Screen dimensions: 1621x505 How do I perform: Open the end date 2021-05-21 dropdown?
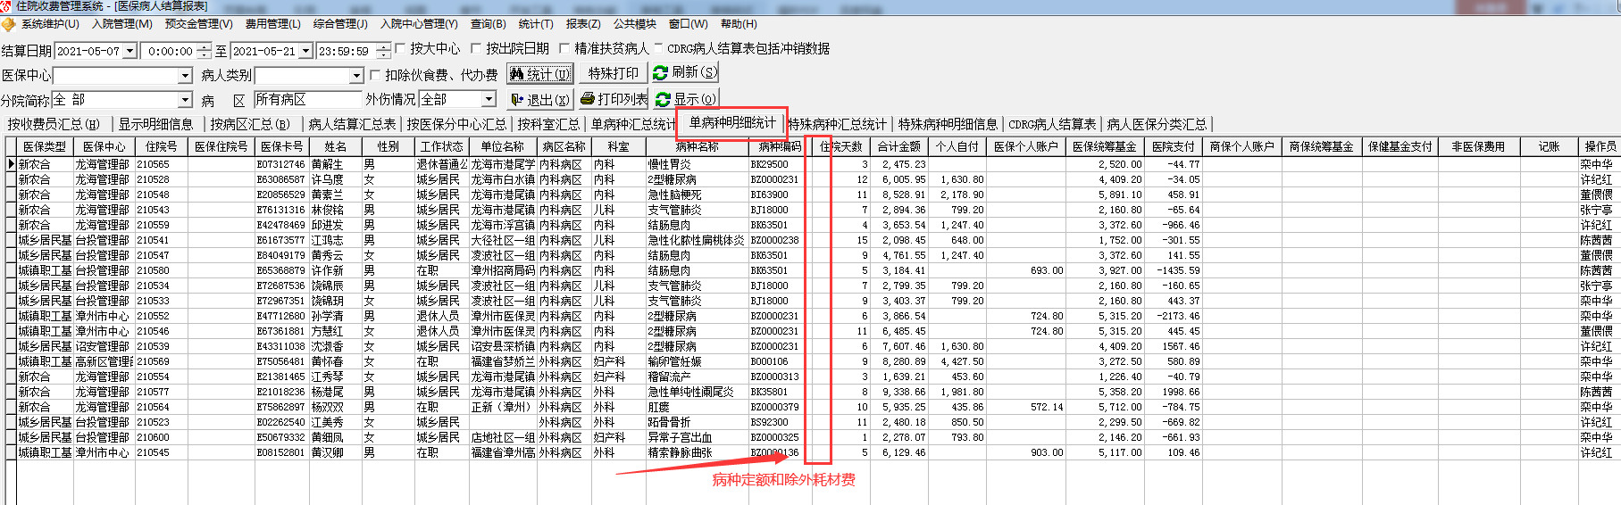306,51
